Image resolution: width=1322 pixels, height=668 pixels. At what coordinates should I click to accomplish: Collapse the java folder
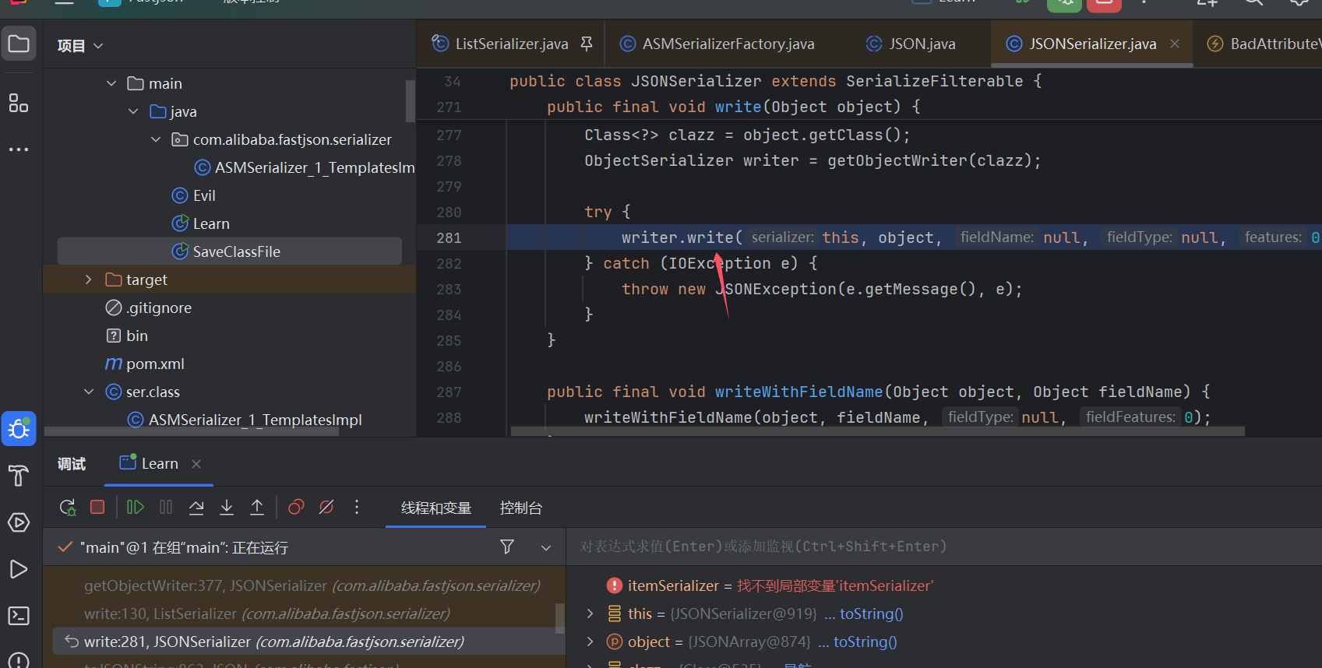pyautogui.click(x=133, y=111)
